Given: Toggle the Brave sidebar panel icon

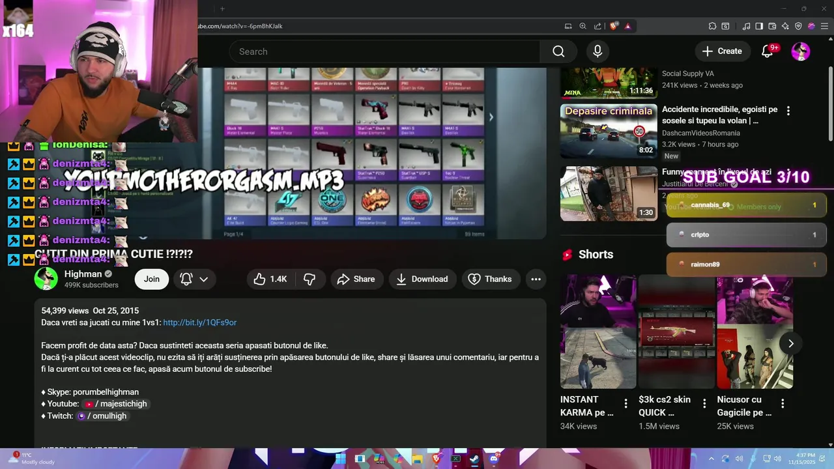Looking at the screenshot, I should [759, 26].
